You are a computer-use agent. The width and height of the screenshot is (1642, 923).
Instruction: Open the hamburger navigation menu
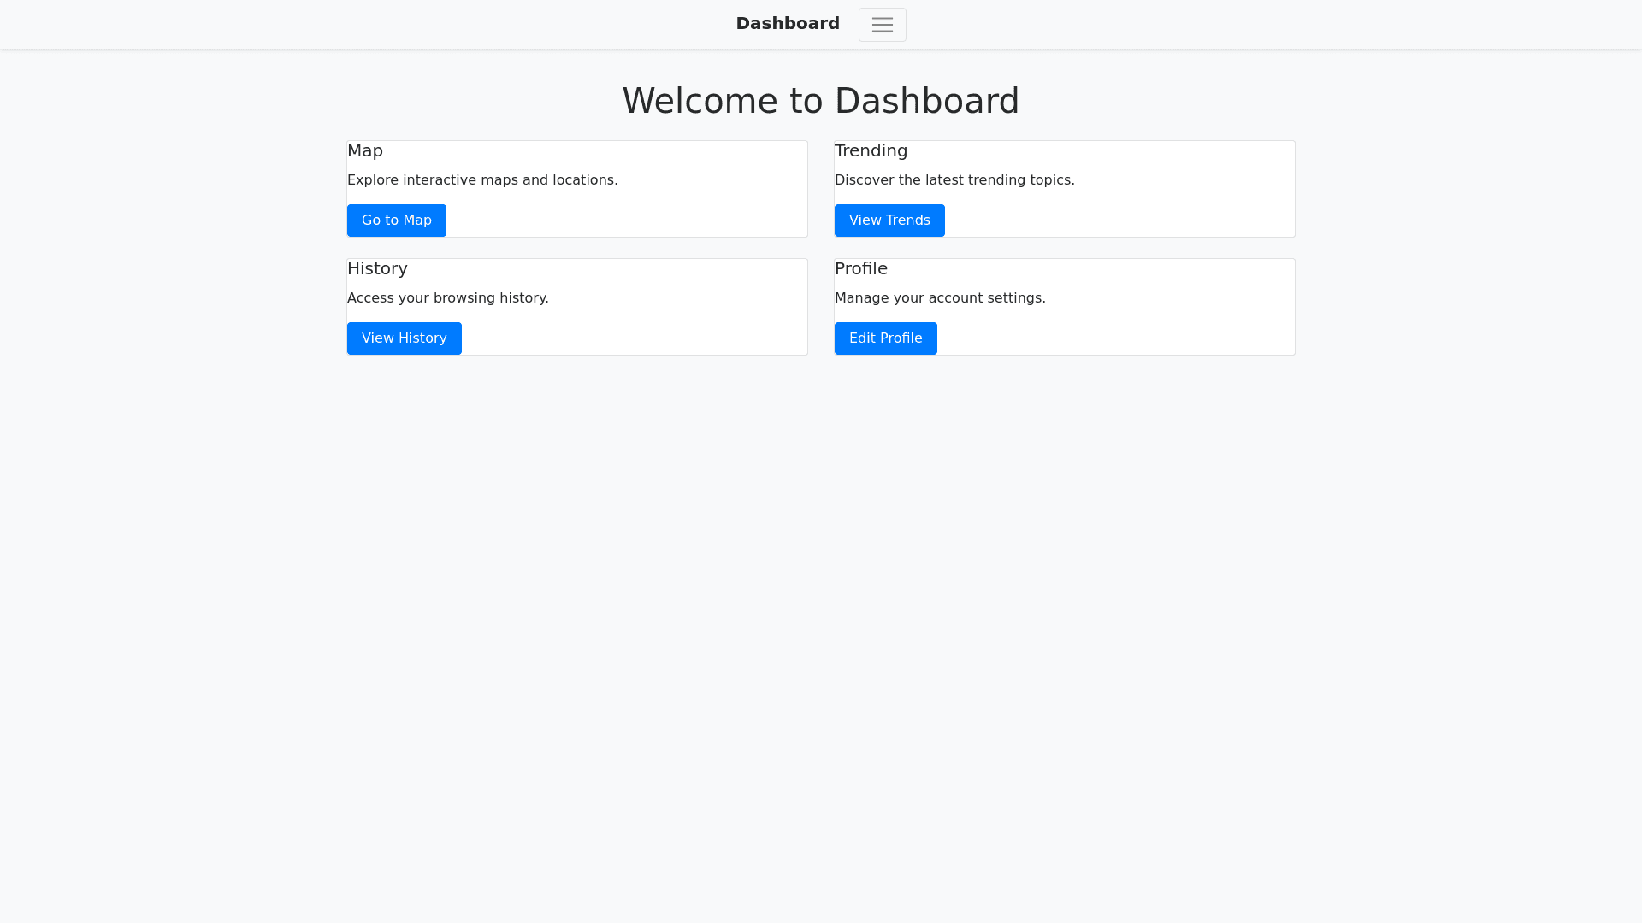coord(882,25)
